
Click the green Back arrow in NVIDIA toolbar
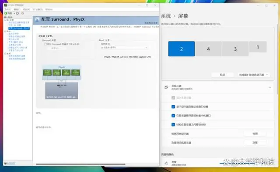tap(6, 13)
